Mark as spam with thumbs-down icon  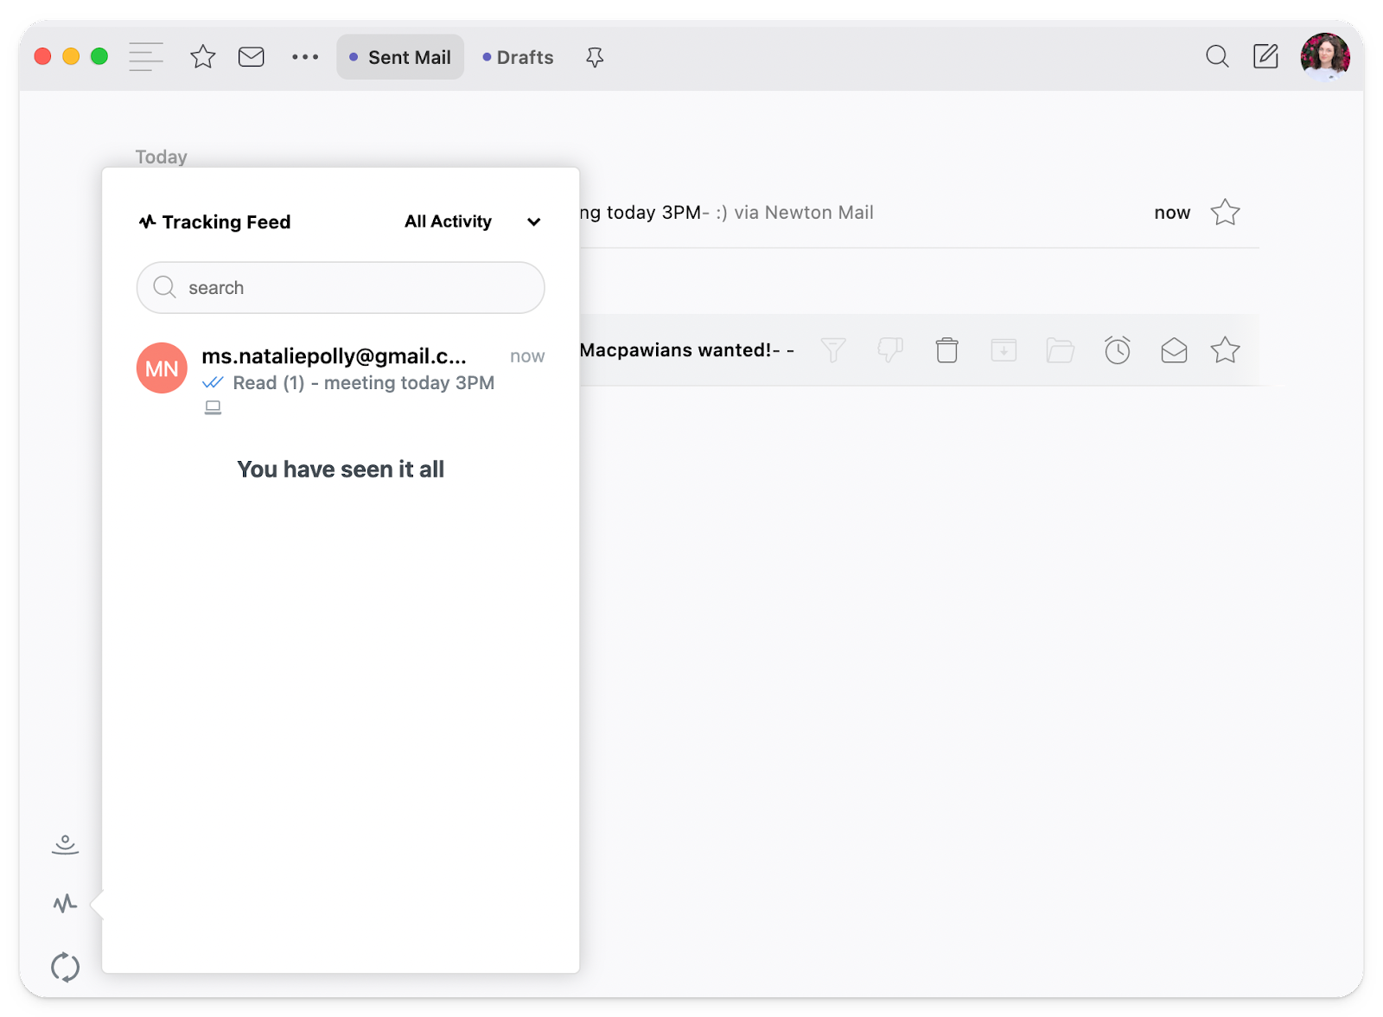pos(890,350)
